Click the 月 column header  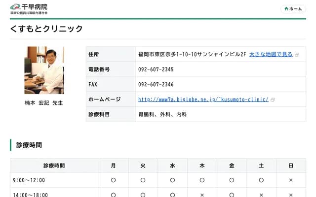click(x=114, y=165)
